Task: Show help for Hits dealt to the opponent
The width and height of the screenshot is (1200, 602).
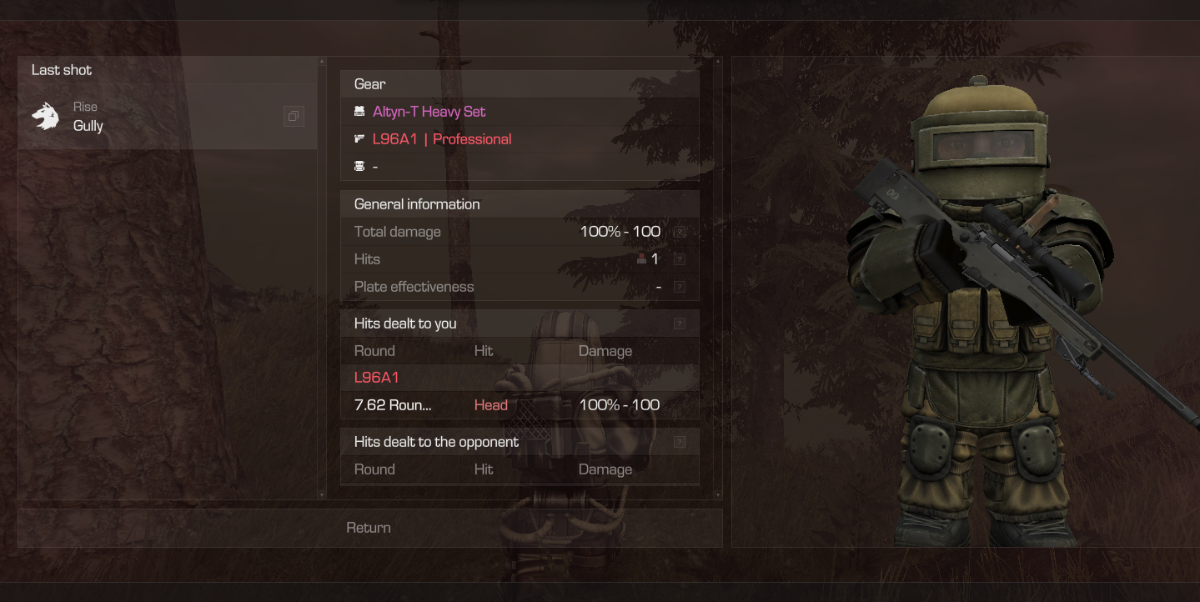Action: (x=680, y=442)
